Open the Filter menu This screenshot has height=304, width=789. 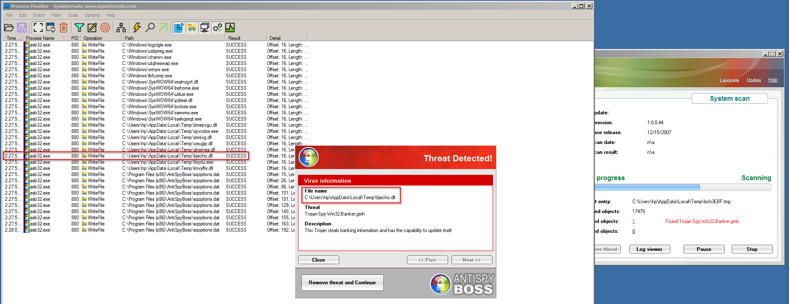pos(56,15)
